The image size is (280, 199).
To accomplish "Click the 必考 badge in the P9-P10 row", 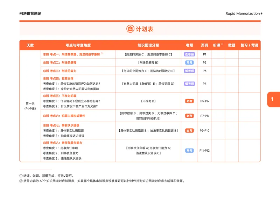I will click(x=189, y=131).
